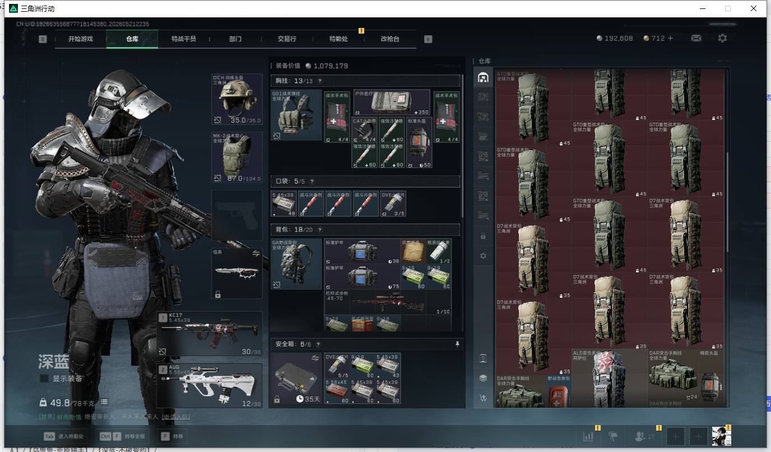771x452 pixels.
Task: Click the portrait card icon in warehouse sidebar
Action: (483, 358)
